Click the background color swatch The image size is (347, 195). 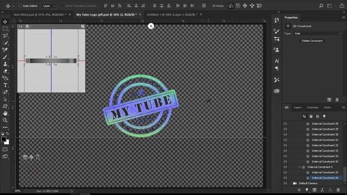click(x=7, y=142)
